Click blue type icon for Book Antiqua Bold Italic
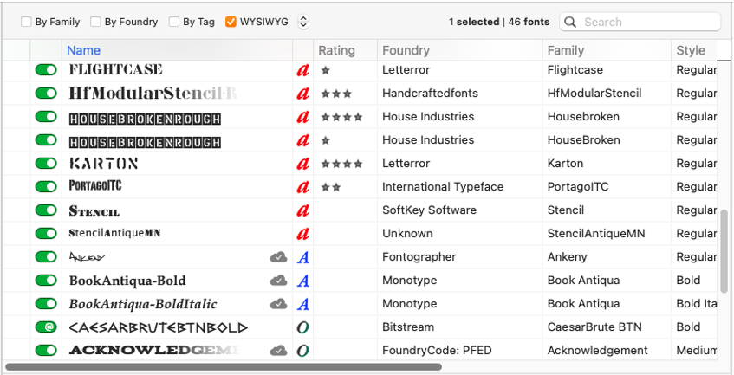The width and height of the screenshot is (734, 375). pos(302,304)
